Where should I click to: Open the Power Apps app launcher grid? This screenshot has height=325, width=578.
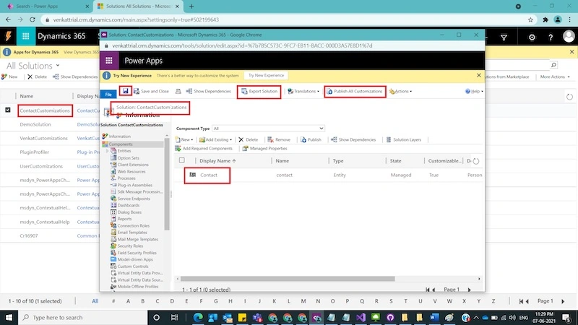pos(109,61)
